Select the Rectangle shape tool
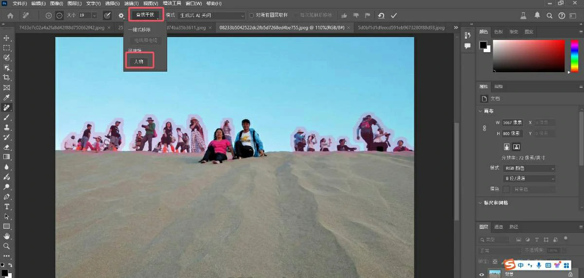The image size is (584, 278). 6,226
